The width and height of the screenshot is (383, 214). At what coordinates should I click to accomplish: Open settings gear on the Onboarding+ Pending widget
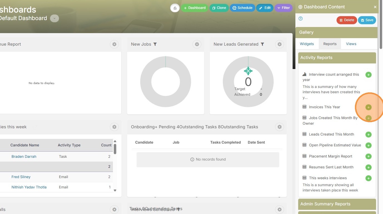click(x=280, y=127)
